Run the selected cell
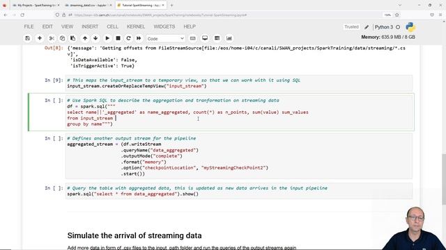The height and width of the screenshot is (250, 446). click(107, 38)
